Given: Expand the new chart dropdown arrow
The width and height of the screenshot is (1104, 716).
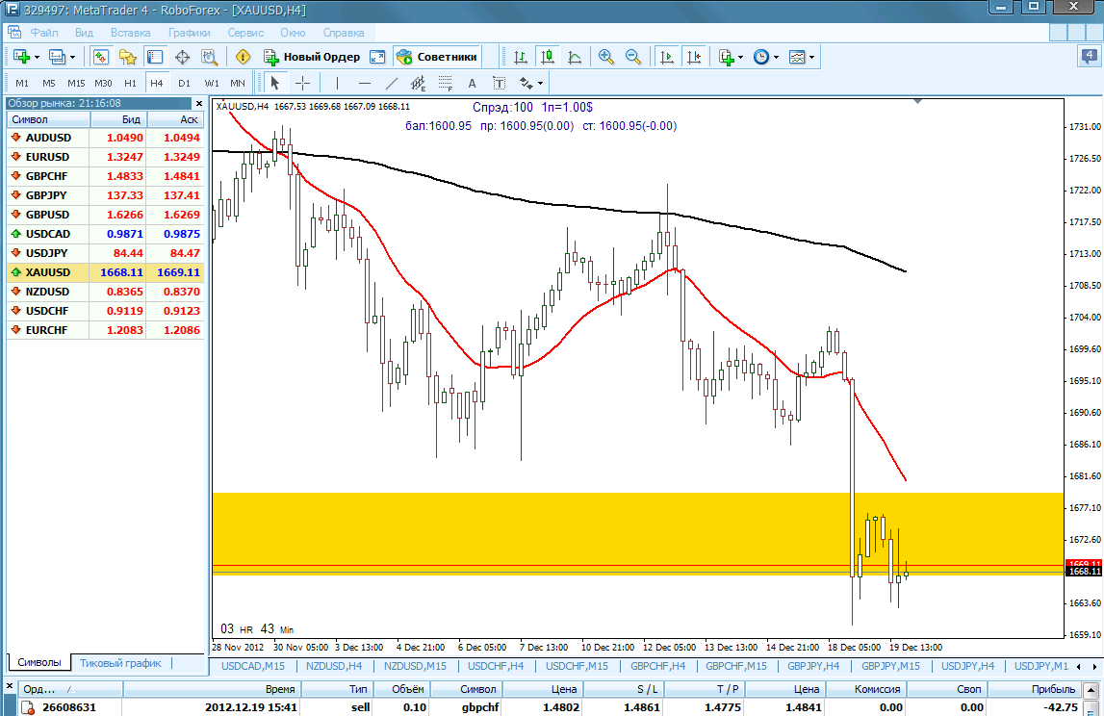Looking at the screenshot, I should (x=37, y=58).
